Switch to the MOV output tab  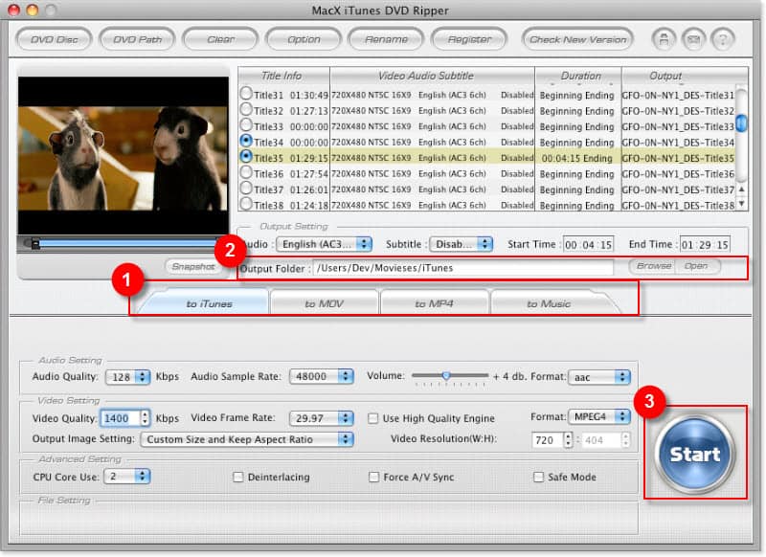[x=324, y=301]
